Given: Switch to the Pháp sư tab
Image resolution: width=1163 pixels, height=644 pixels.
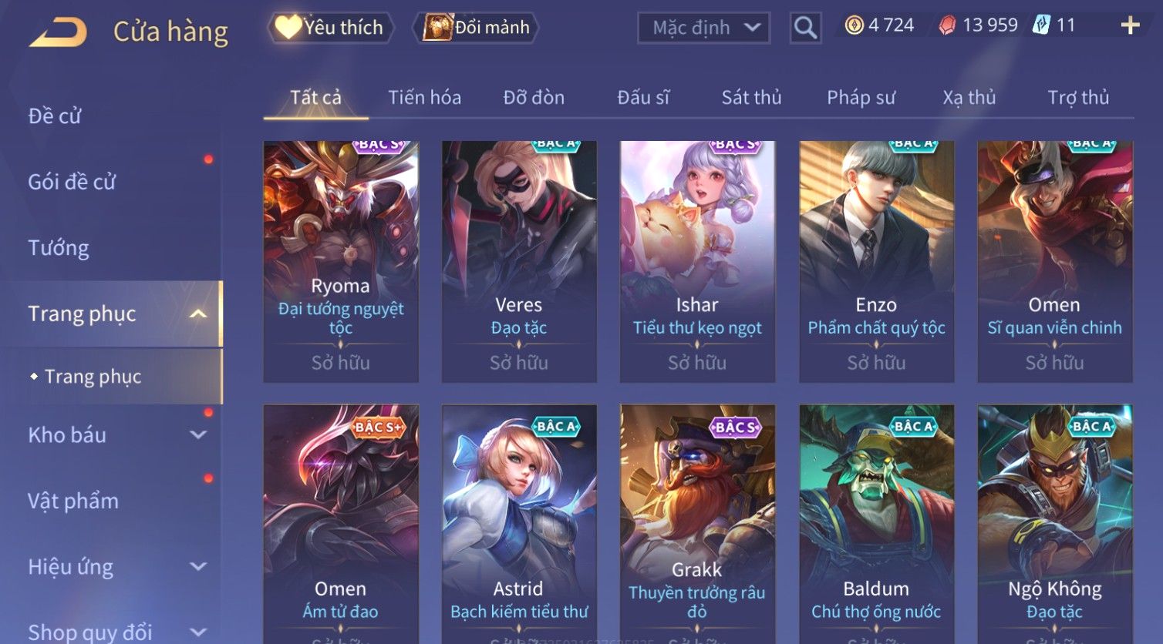Looking at the screenshot, I should pos(861,98).
